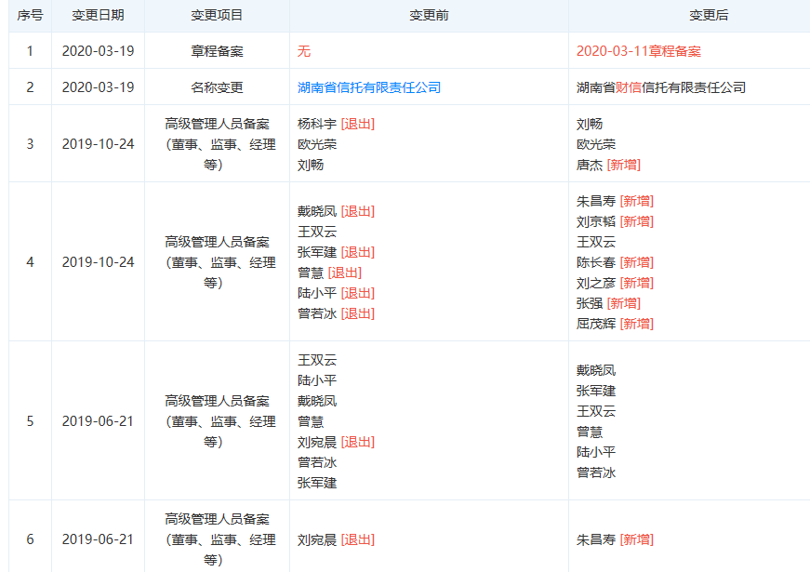
Task: Select date 2020-03-19 in row 1
Action: click(99, 51)
